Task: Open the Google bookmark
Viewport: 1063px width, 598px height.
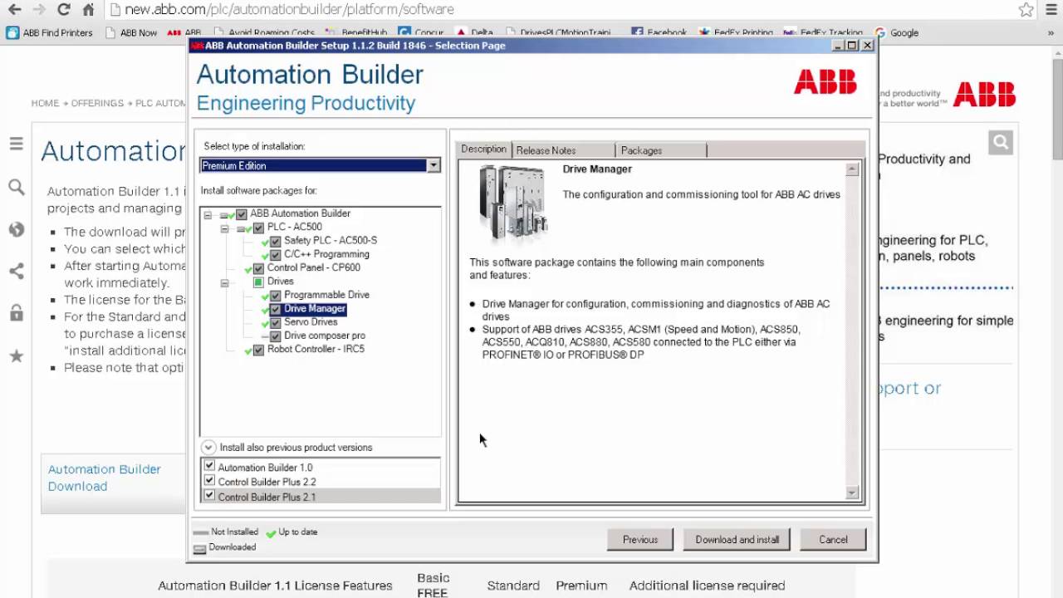Action: pyautogui.click(x=897, y=33)
